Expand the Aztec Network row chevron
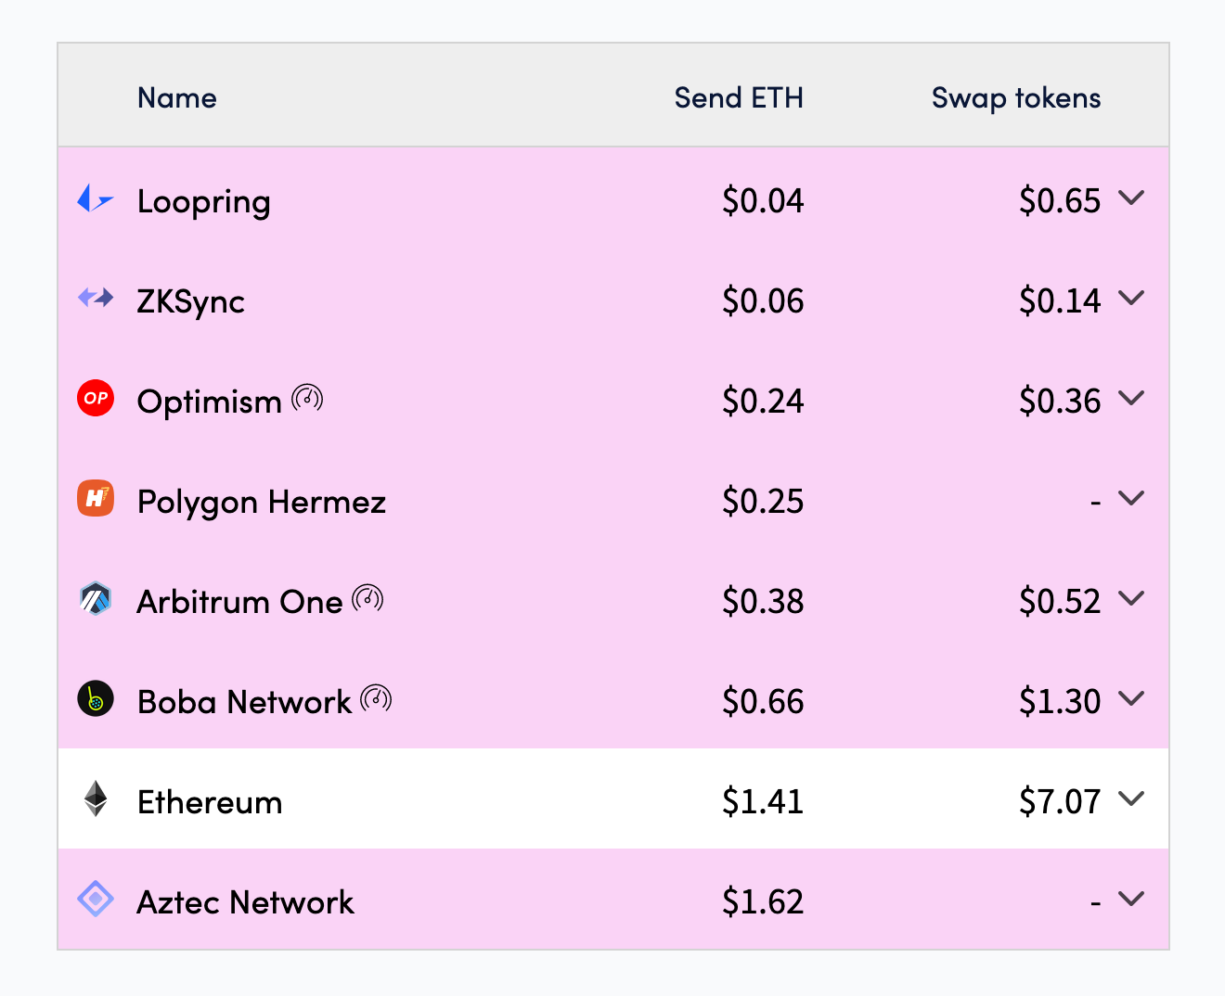Screen dimensions: 1225x996 [1131, 899]
